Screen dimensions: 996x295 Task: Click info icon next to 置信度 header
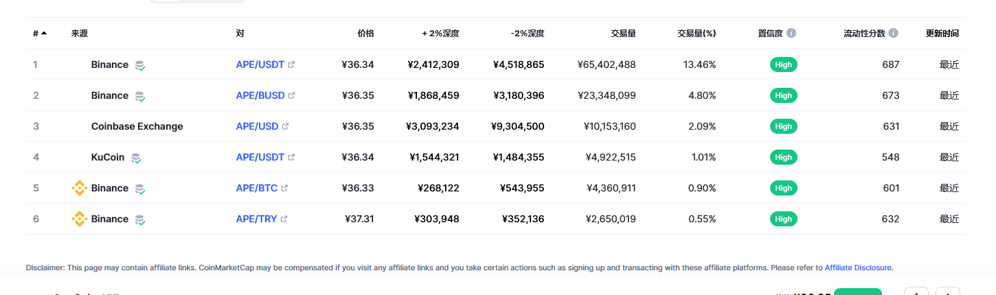(x=791, y=33)
